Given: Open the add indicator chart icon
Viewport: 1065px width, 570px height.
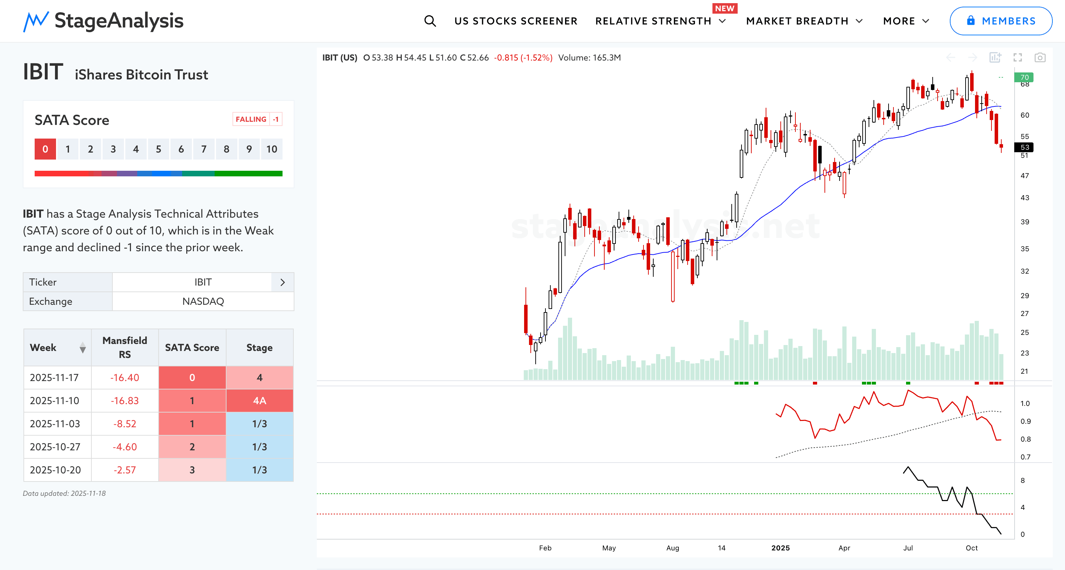Looking at the screenshot, I should coord(995,57).
